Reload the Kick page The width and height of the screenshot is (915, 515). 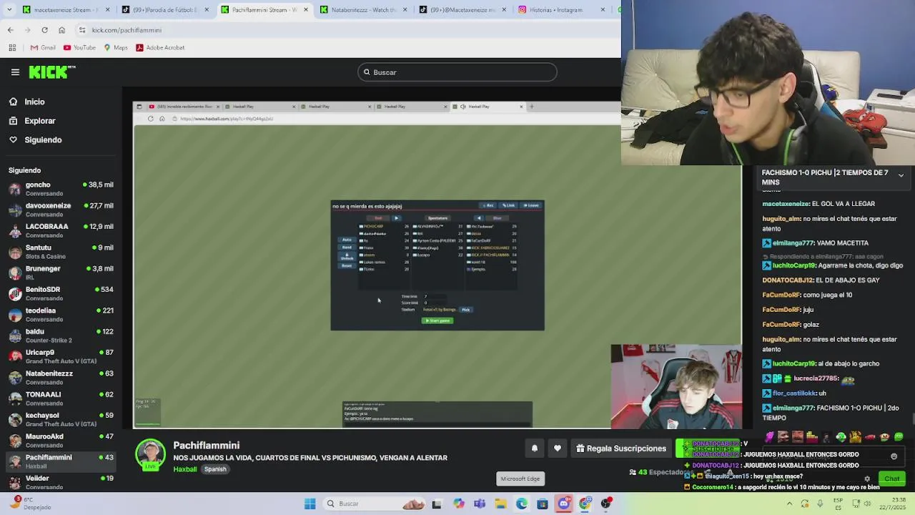(44, 30)
